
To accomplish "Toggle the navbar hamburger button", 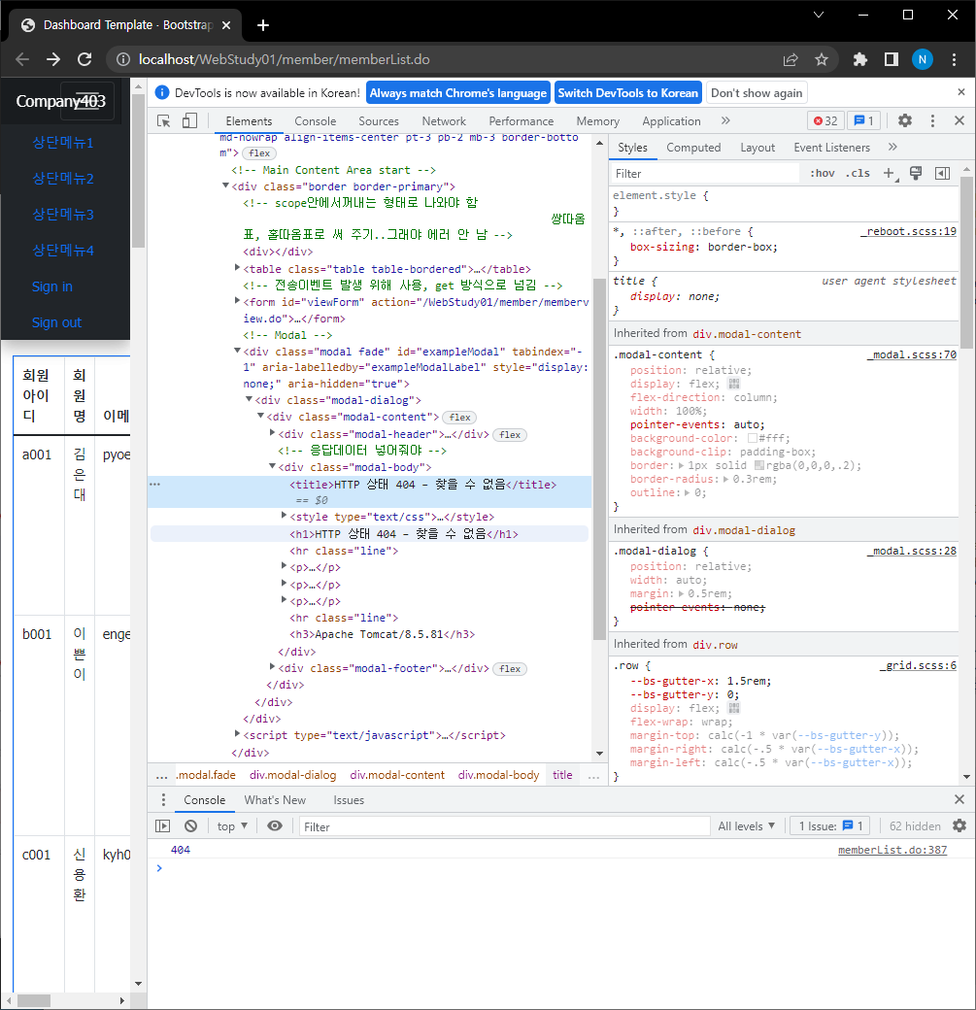I will [x=87, y=101].
